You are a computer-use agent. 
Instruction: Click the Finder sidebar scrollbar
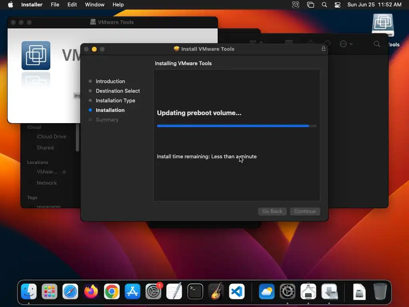click(77, 138)
